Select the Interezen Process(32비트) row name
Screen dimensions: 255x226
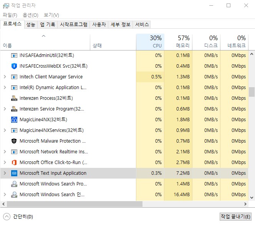46,98
